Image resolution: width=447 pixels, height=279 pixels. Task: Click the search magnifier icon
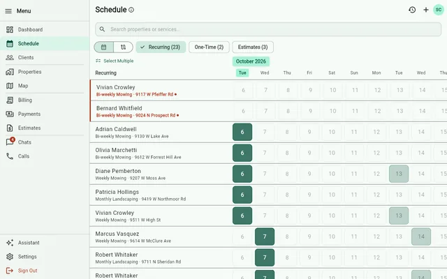pos(102,29)
